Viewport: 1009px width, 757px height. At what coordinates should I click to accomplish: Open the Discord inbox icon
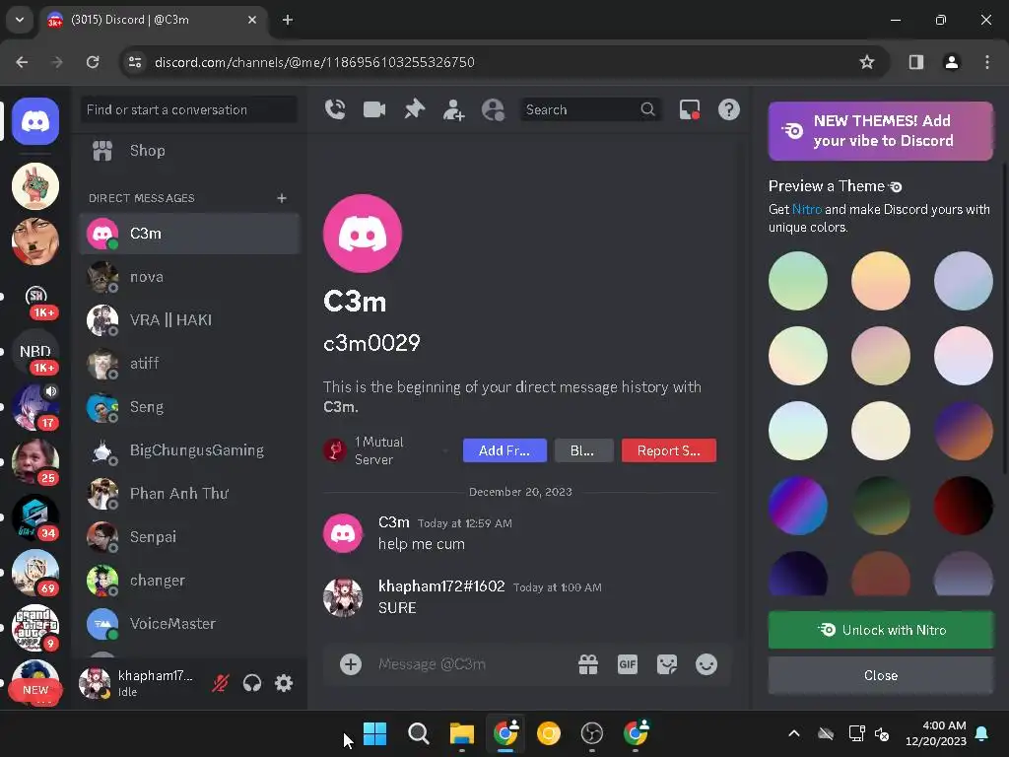click(689, 109)
